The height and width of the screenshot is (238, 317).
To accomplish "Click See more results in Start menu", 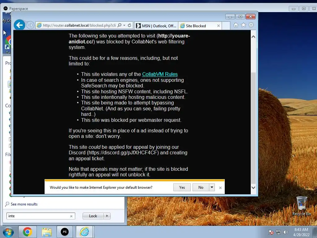I will (24, 204).
